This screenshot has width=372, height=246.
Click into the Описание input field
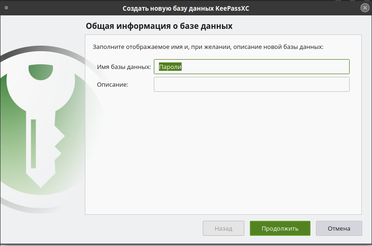[251, 84]
